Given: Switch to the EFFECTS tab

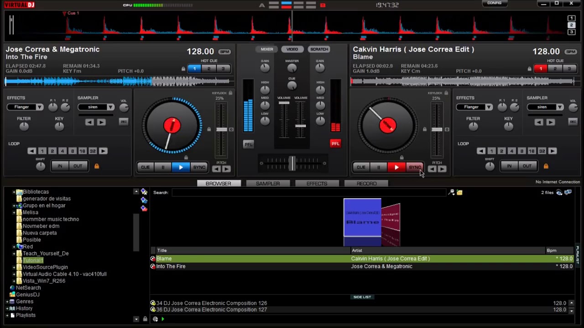Looking at the screenshot, I should pos(317,184).
